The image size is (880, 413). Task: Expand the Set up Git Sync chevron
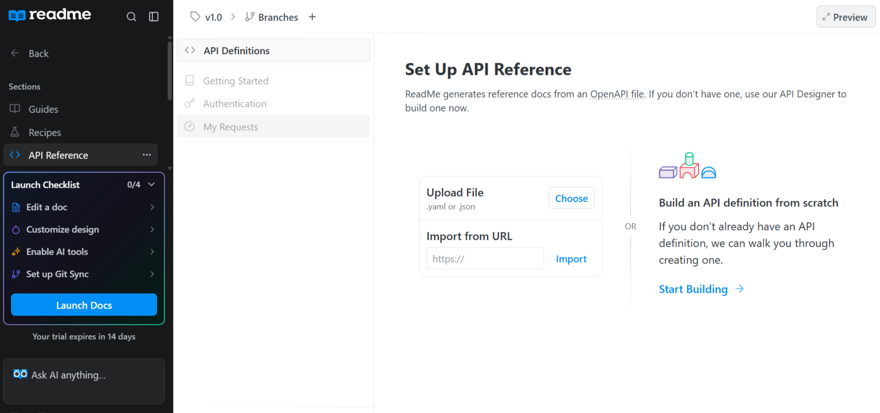point(152,274)
